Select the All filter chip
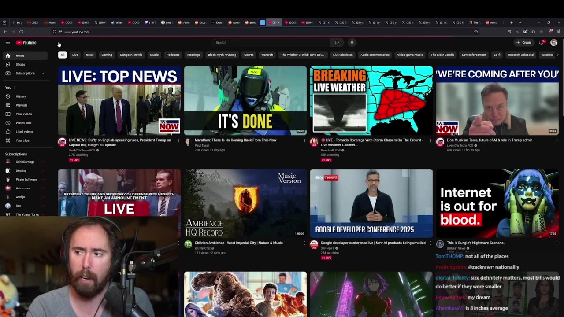Image resolution: width=564 pixels, height=317 pixels. (63, 55)
